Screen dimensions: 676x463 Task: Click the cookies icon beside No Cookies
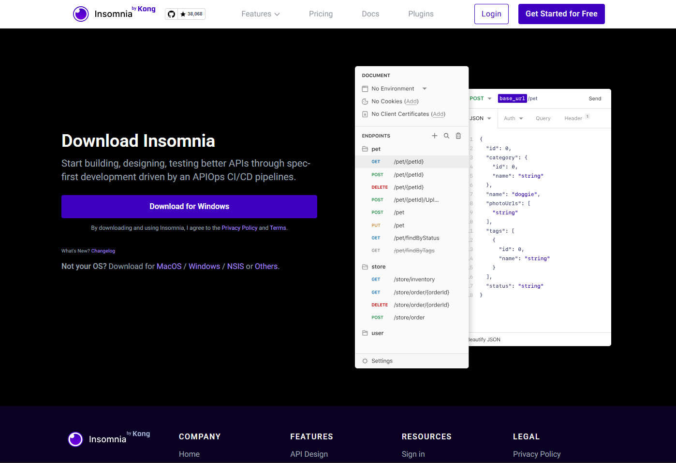tap(365, 101)
